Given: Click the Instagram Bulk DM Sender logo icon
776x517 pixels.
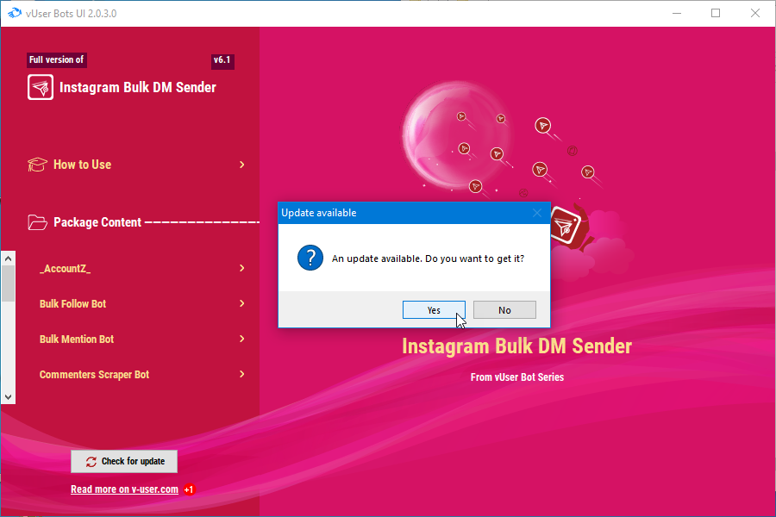Looking at the screenshot, I should point(41,87).
